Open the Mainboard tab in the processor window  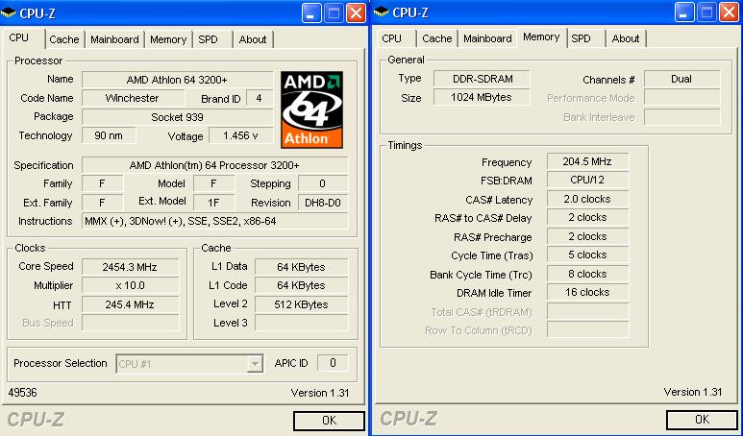[115, 39]
